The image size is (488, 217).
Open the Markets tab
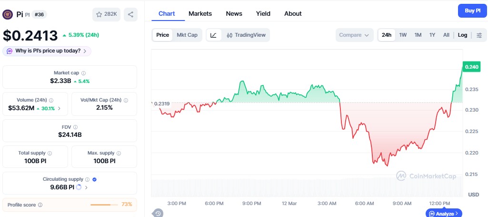pos(200,13)
